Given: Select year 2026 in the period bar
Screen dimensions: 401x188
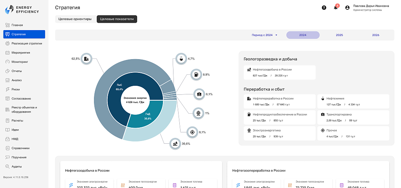Looking at the screenshot, I should (x=376, y=35).
